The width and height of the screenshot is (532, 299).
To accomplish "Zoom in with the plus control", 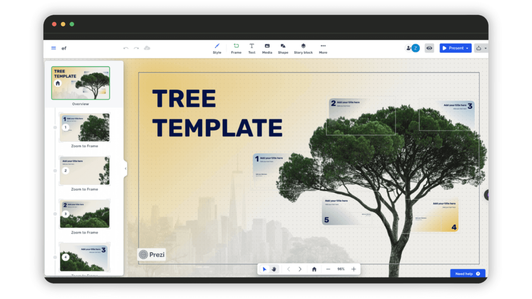I will [x=353, y=269].
